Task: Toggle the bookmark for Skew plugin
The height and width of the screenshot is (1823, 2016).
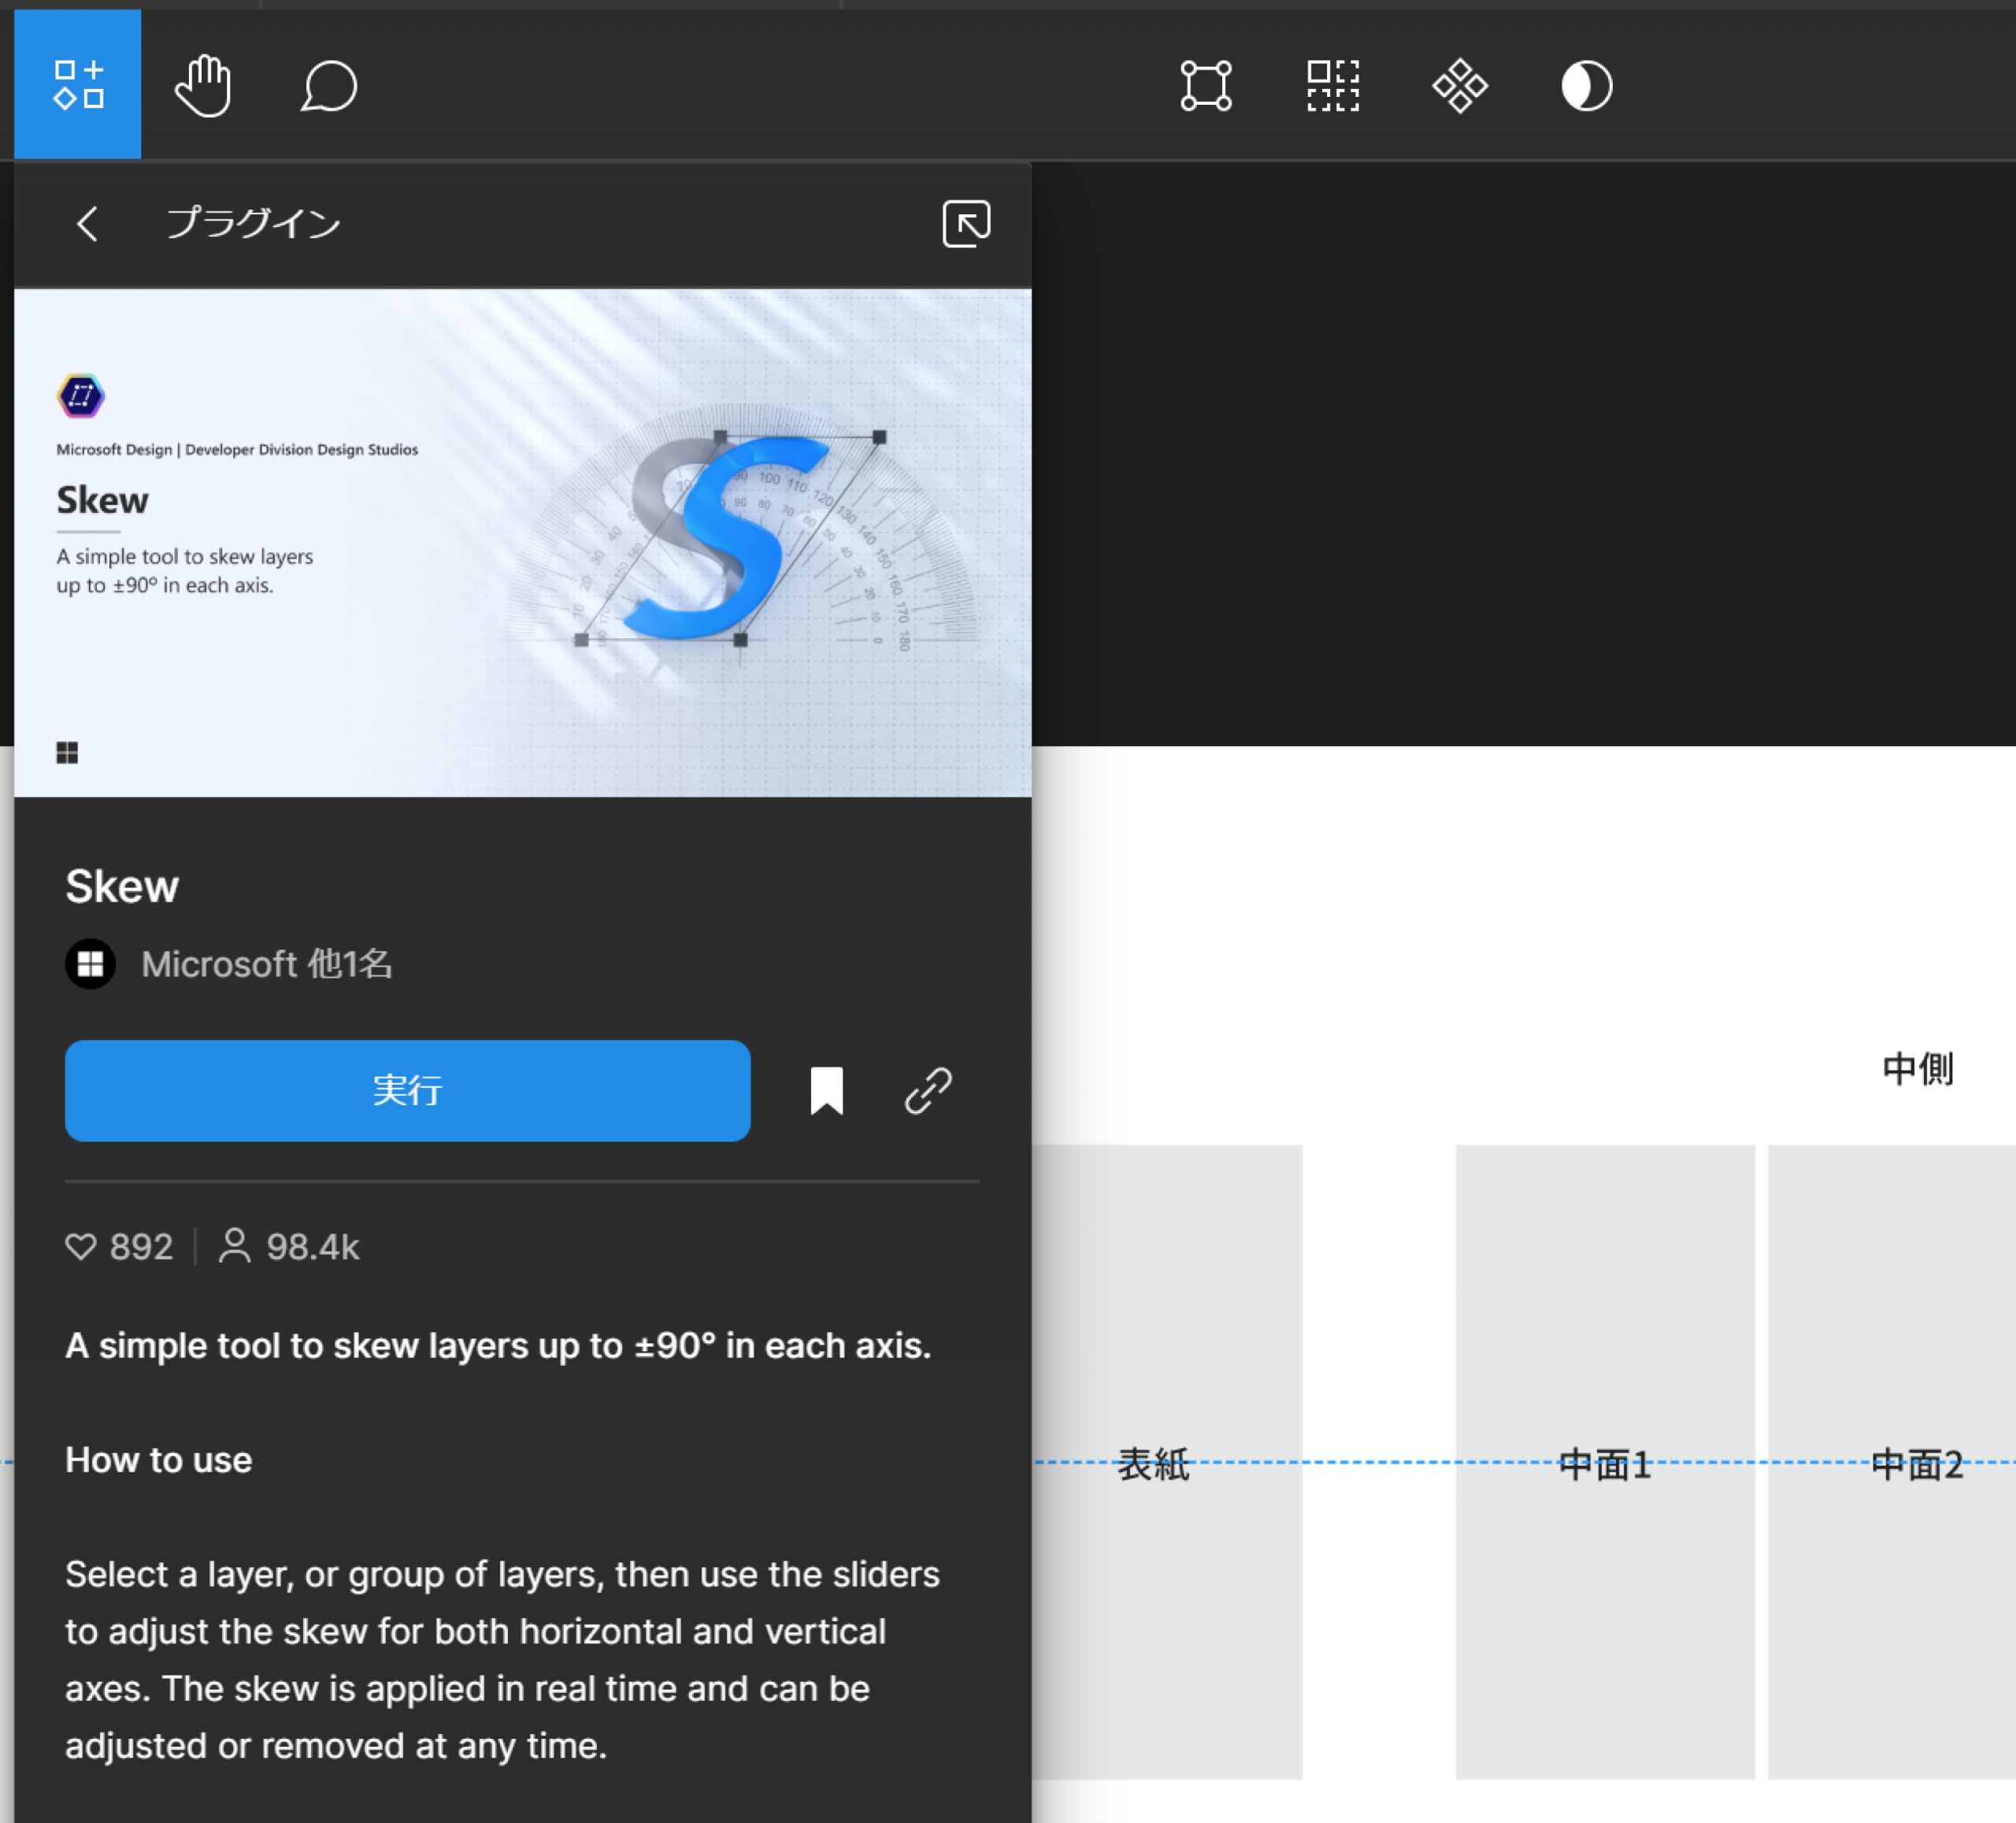Action: click(x=826, y=1090)
